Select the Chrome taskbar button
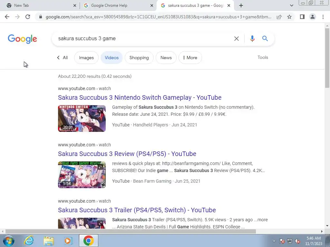 pyautogui.click(x=88, y=241)
